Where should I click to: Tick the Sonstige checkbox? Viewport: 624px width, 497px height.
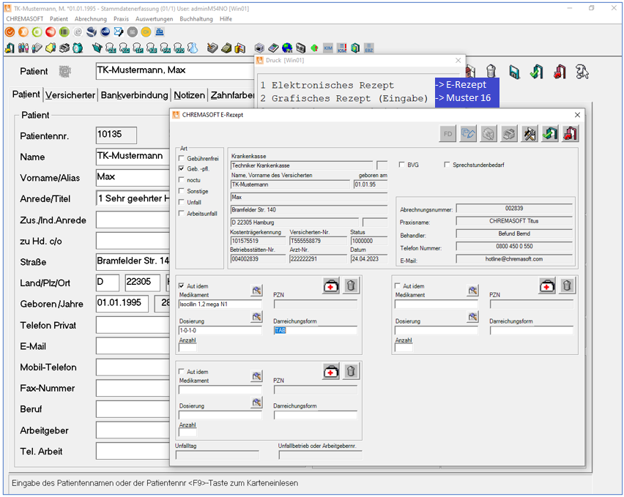(182, 191)
